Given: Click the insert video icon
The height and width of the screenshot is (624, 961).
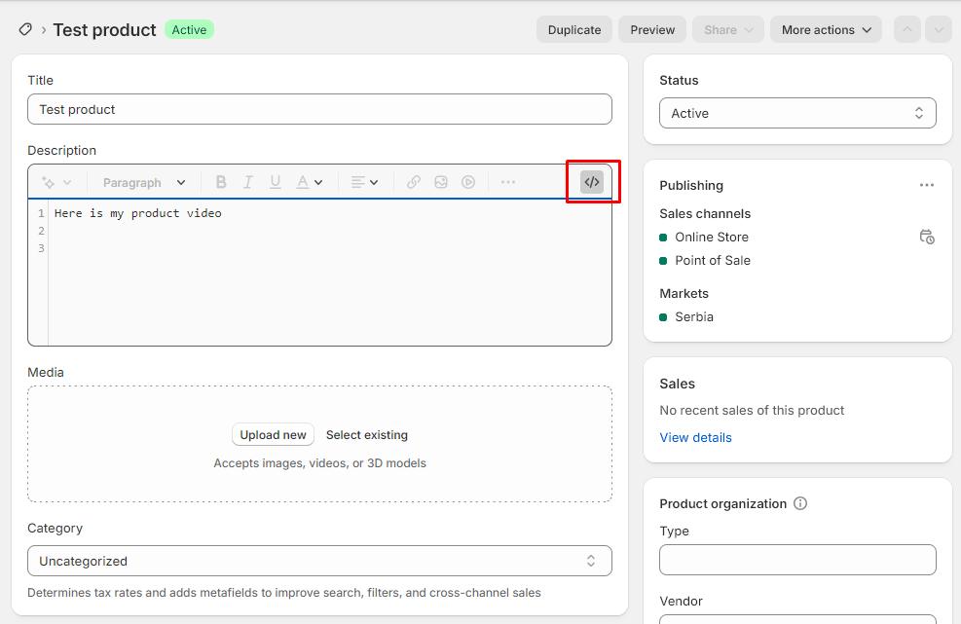Looking at the screenshot, I should pos(468,182).
